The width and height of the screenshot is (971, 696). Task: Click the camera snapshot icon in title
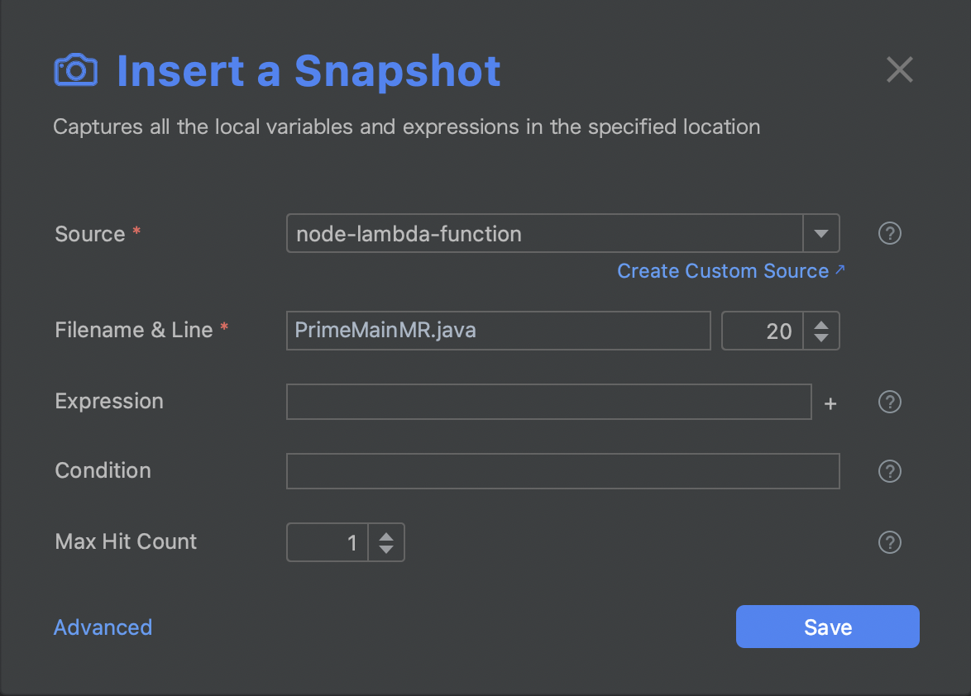click(x=75, y=70)
